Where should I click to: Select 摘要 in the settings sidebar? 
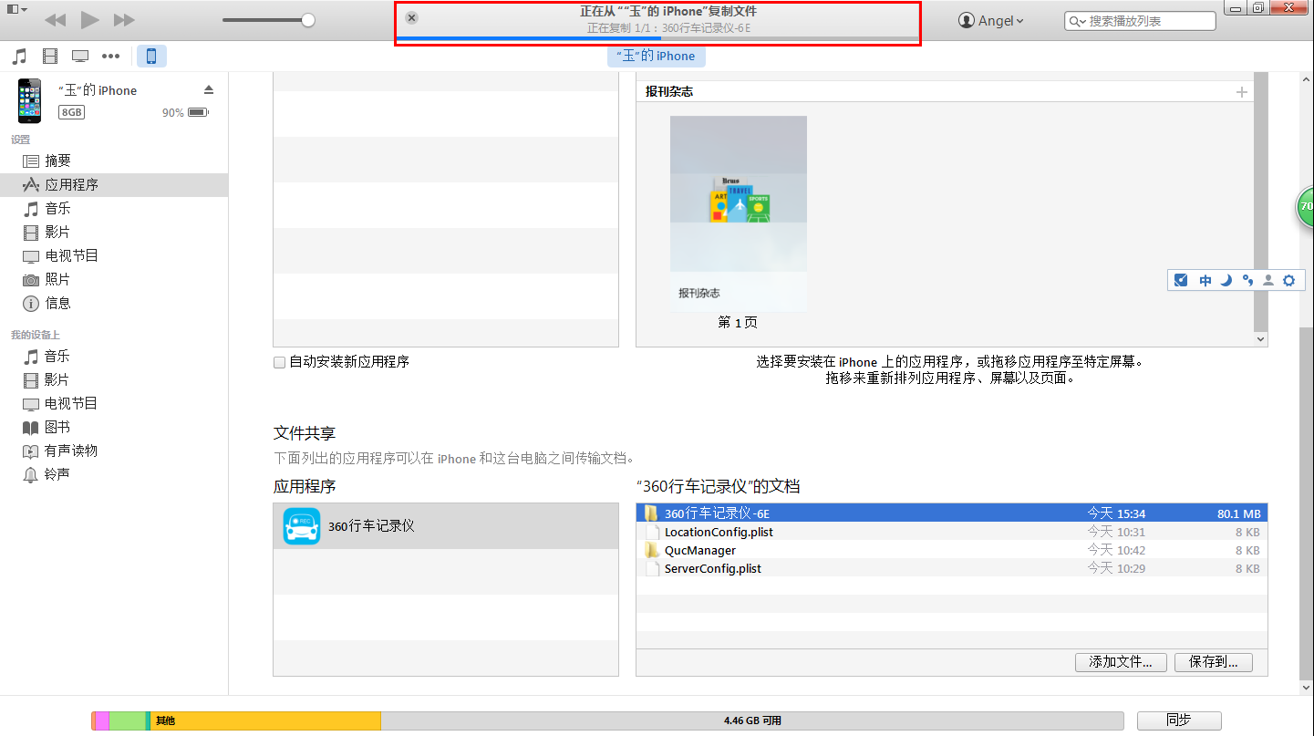[x=57, y=161]
